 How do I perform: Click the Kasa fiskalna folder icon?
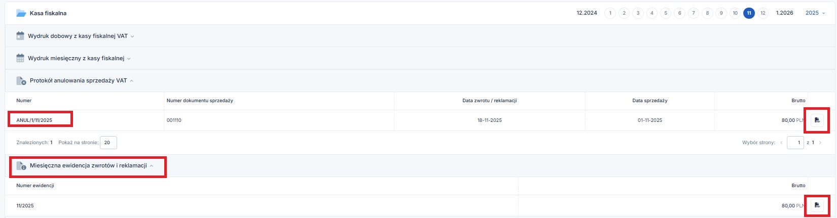(21, 13)
